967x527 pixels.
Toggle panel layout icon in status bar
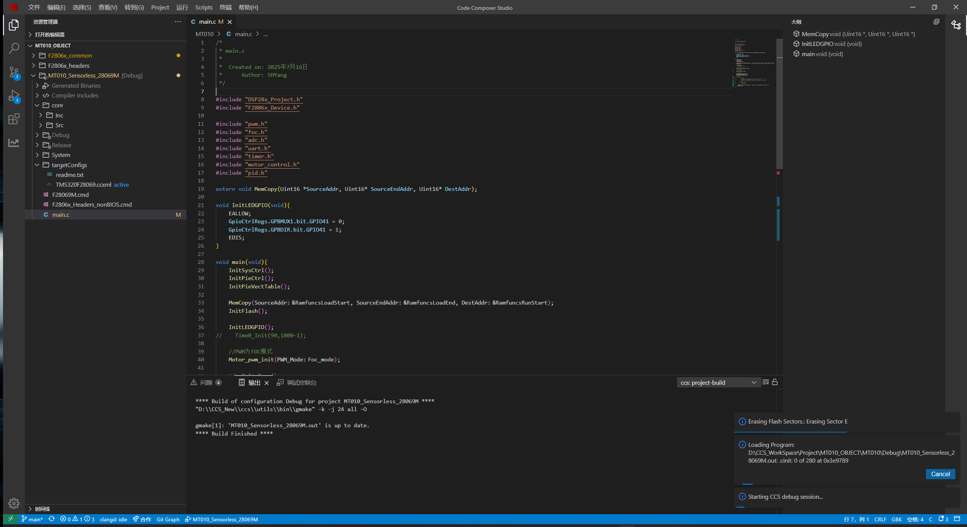click(957, 519)
